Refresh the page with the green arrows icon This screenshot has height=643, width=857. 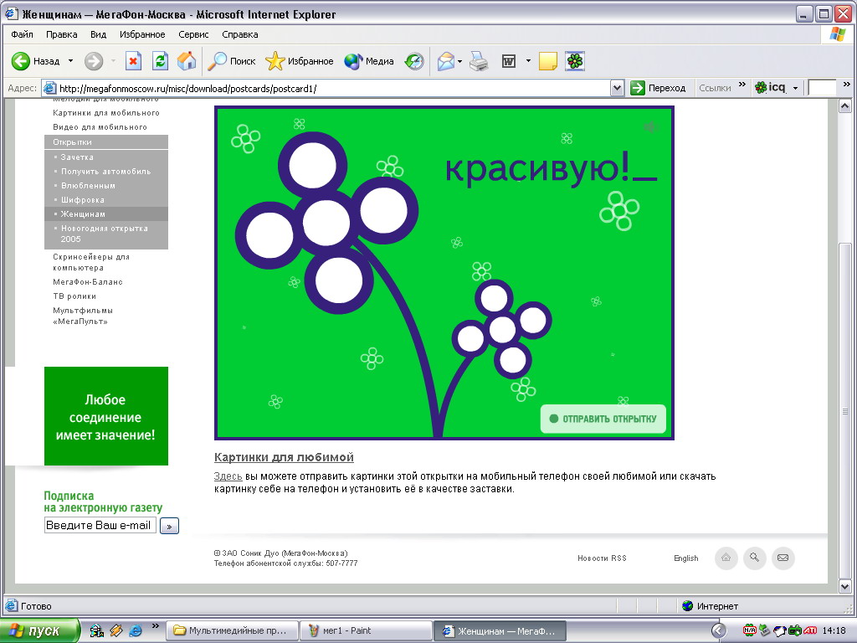160,61
